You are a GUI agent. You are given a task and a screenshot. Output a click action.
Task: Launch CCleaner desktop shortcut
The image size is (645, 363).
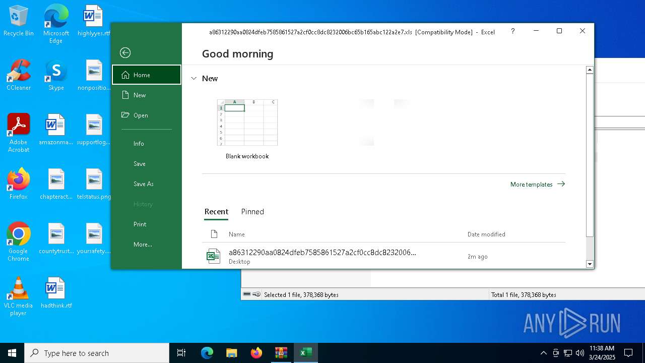(x=19, y=75)
